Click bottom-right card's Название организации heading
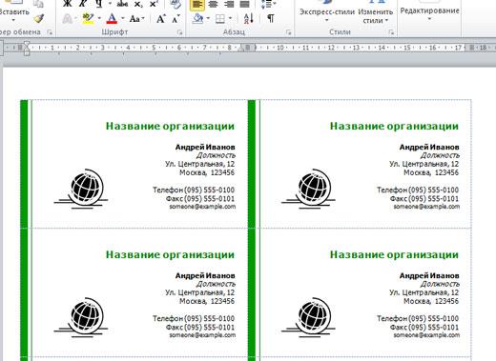The height and width of the screenshot is (361, 496). (394, 254)
